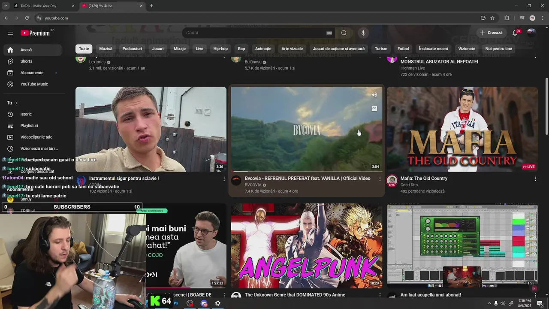The width and height of the screenshot is (549, 309).
Task: Unmute the Bvcovia video preview
Action: tap(374, 94)
